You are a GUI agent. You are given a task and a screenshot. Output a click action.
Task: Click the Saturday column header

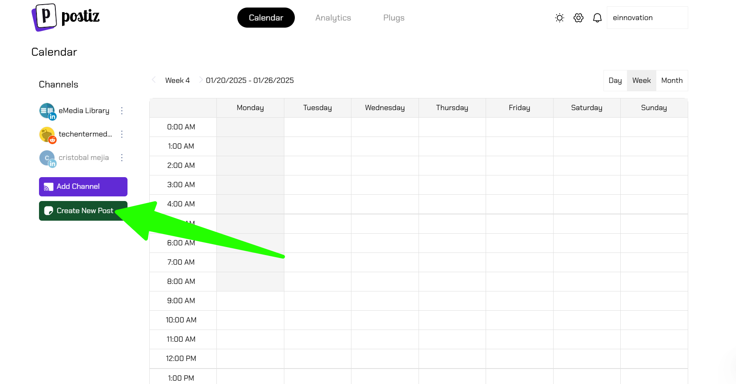[587, 108]
